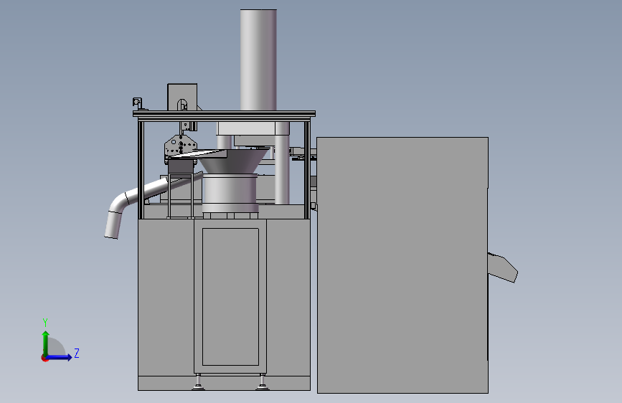The width and height of the screenshot is (622, 403).
Task: Select the angled outlet chute on the right cabinet
Action: 503,267
